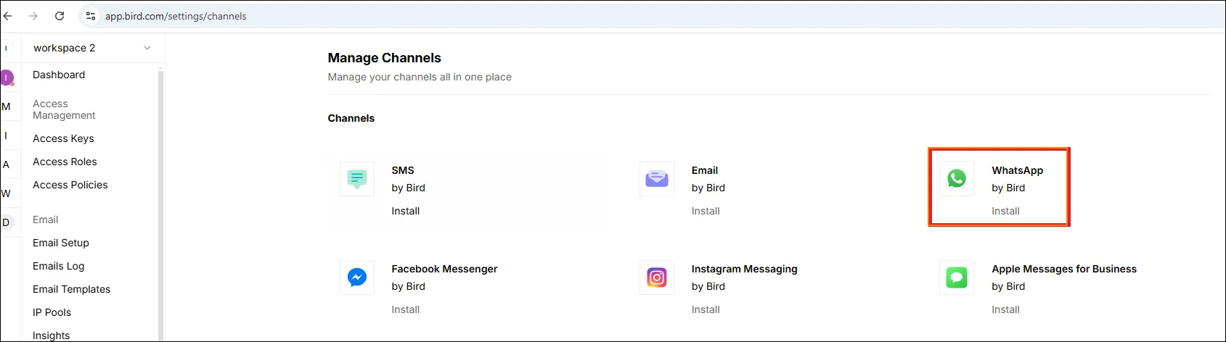
Task: Click the Apple Messages for Business icon
Action: point(957,278)
